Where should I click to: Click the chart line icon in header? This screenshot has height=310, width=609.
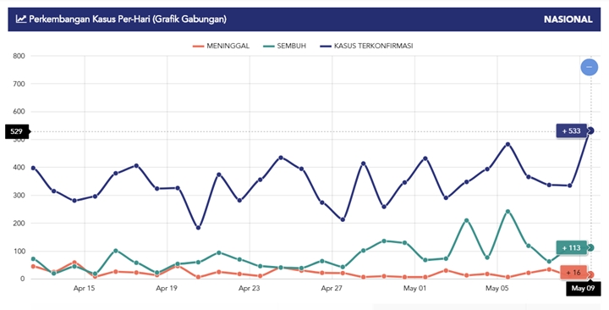[21, 19]
